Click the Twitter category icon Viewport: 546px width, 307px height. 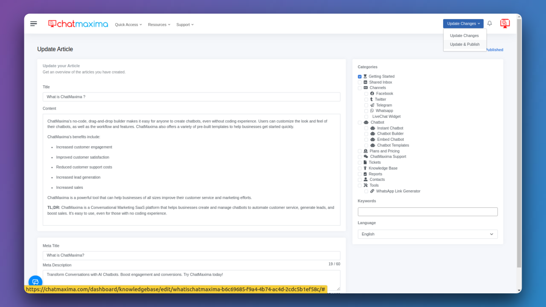click(x=372, y=99)
